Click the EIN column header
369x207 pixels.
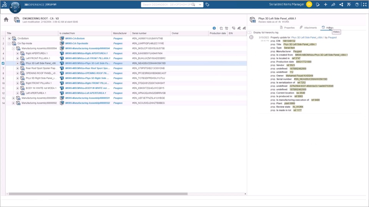point(237,33)
